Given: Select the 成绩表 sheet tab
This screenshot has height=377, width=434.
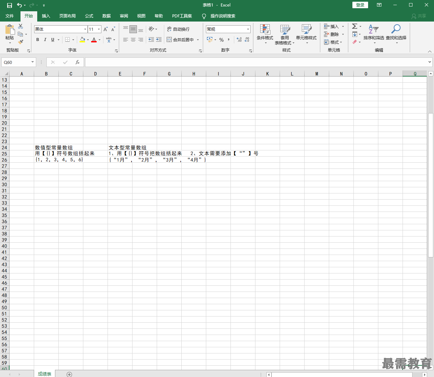Looking at the screenshot, I should tap(44, 374).
